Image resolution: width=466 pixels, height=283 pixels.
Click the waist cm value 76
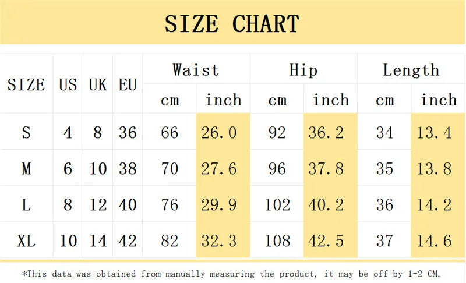(170, 204)
